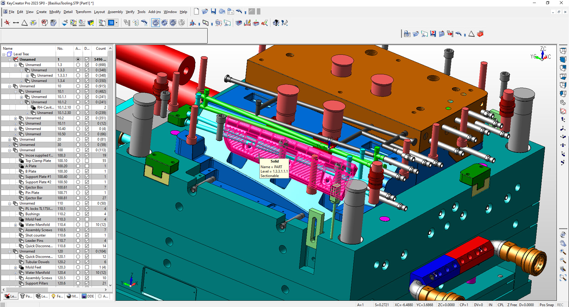Open the Assembly menu
Viewport: 569px width, 307px height.
tap(115, 12)
